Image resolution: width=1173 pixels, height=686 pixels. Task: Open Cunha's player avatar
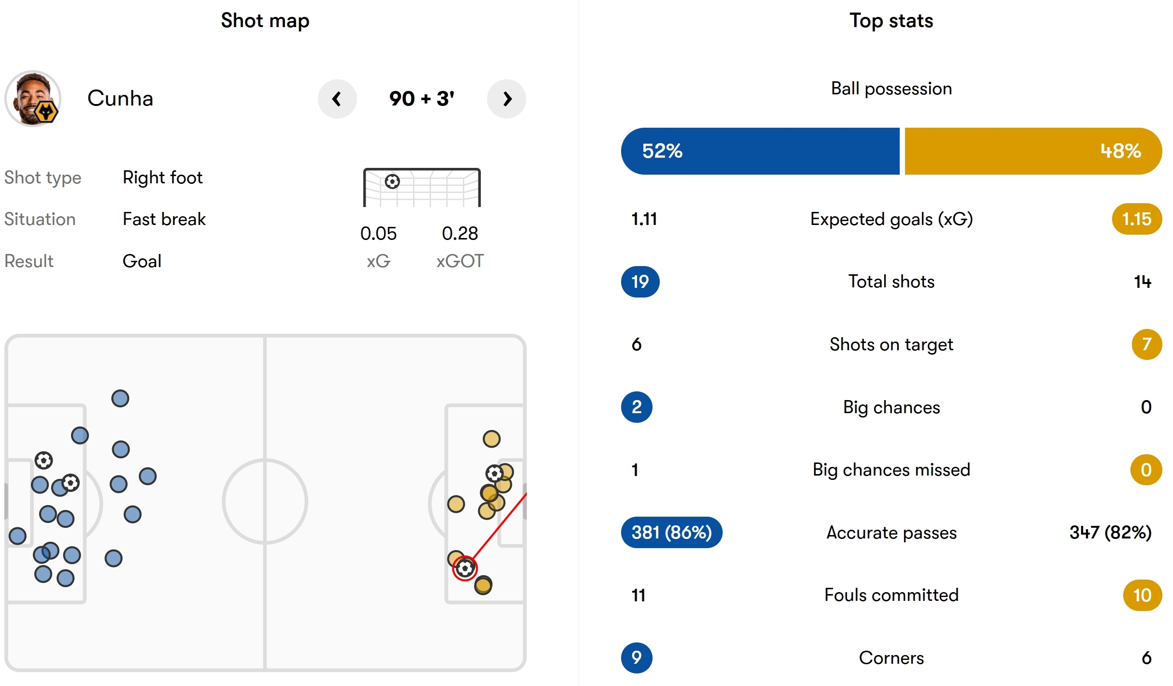[32, 99]
